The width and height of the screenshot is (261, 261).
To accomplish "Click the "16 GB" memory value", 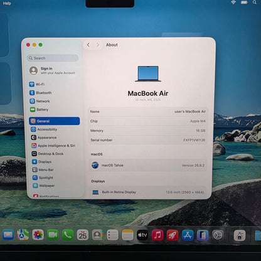I will (201, 130).
